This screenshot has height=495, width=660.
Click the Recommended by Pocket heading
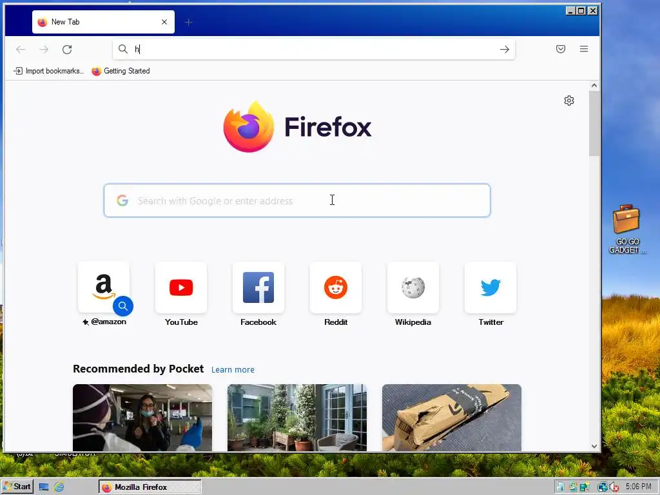click(x=138, y=369)
